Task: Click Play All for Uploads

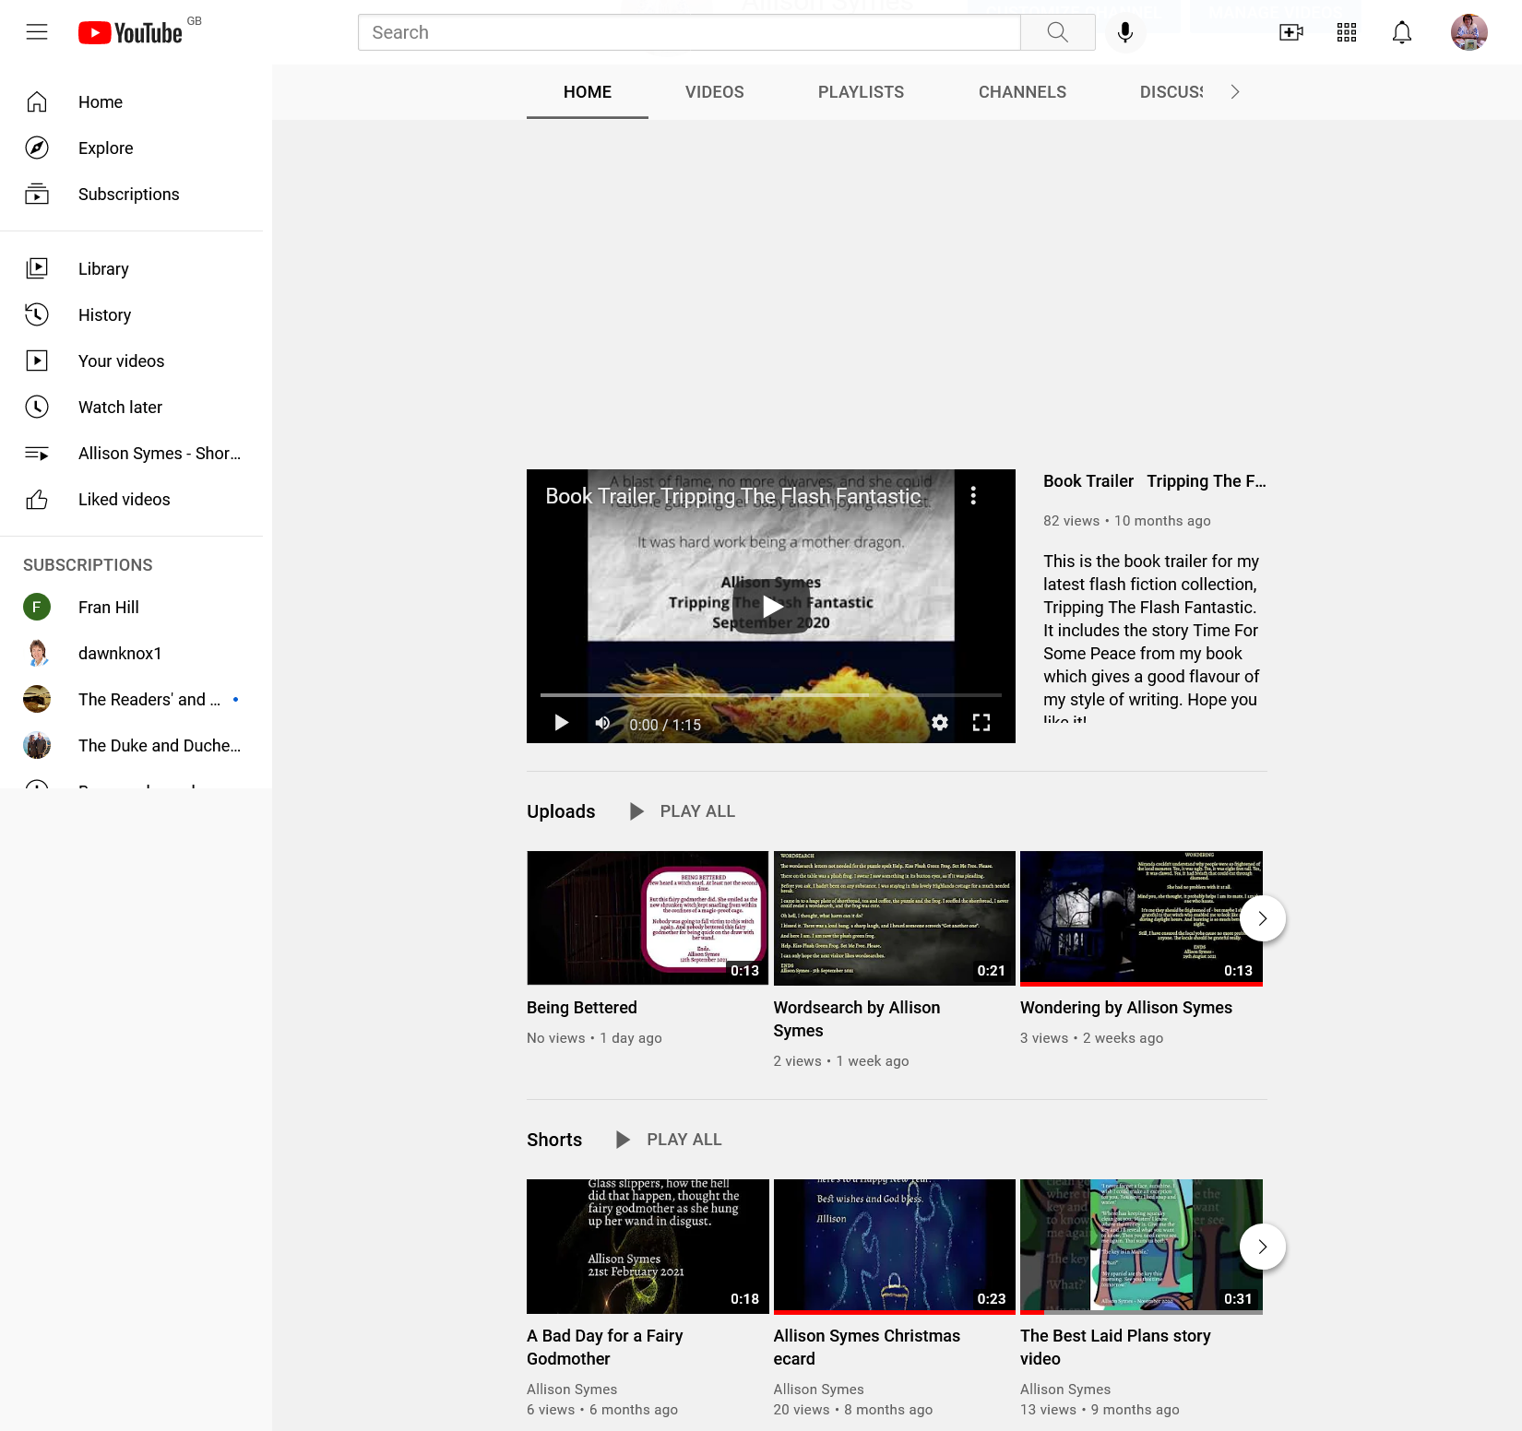Action: [x=683, y=811]
